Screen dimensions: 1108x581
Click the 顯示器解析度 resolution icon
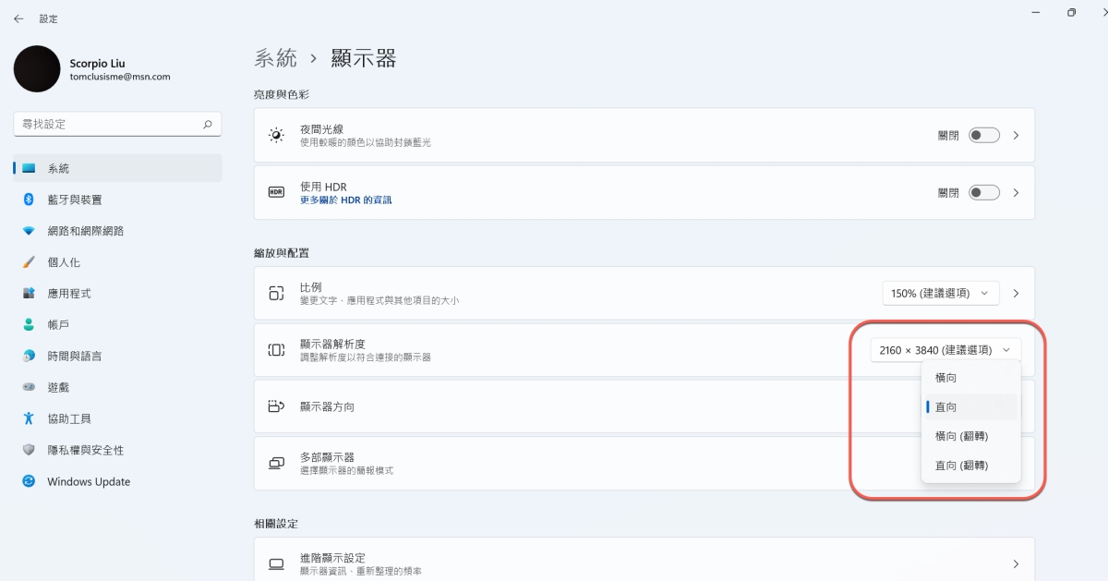pos(276,350)
